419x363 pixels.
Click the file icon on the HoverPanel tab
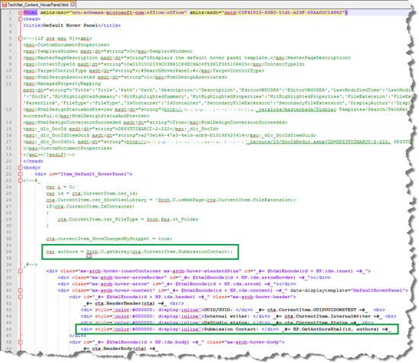4,5
